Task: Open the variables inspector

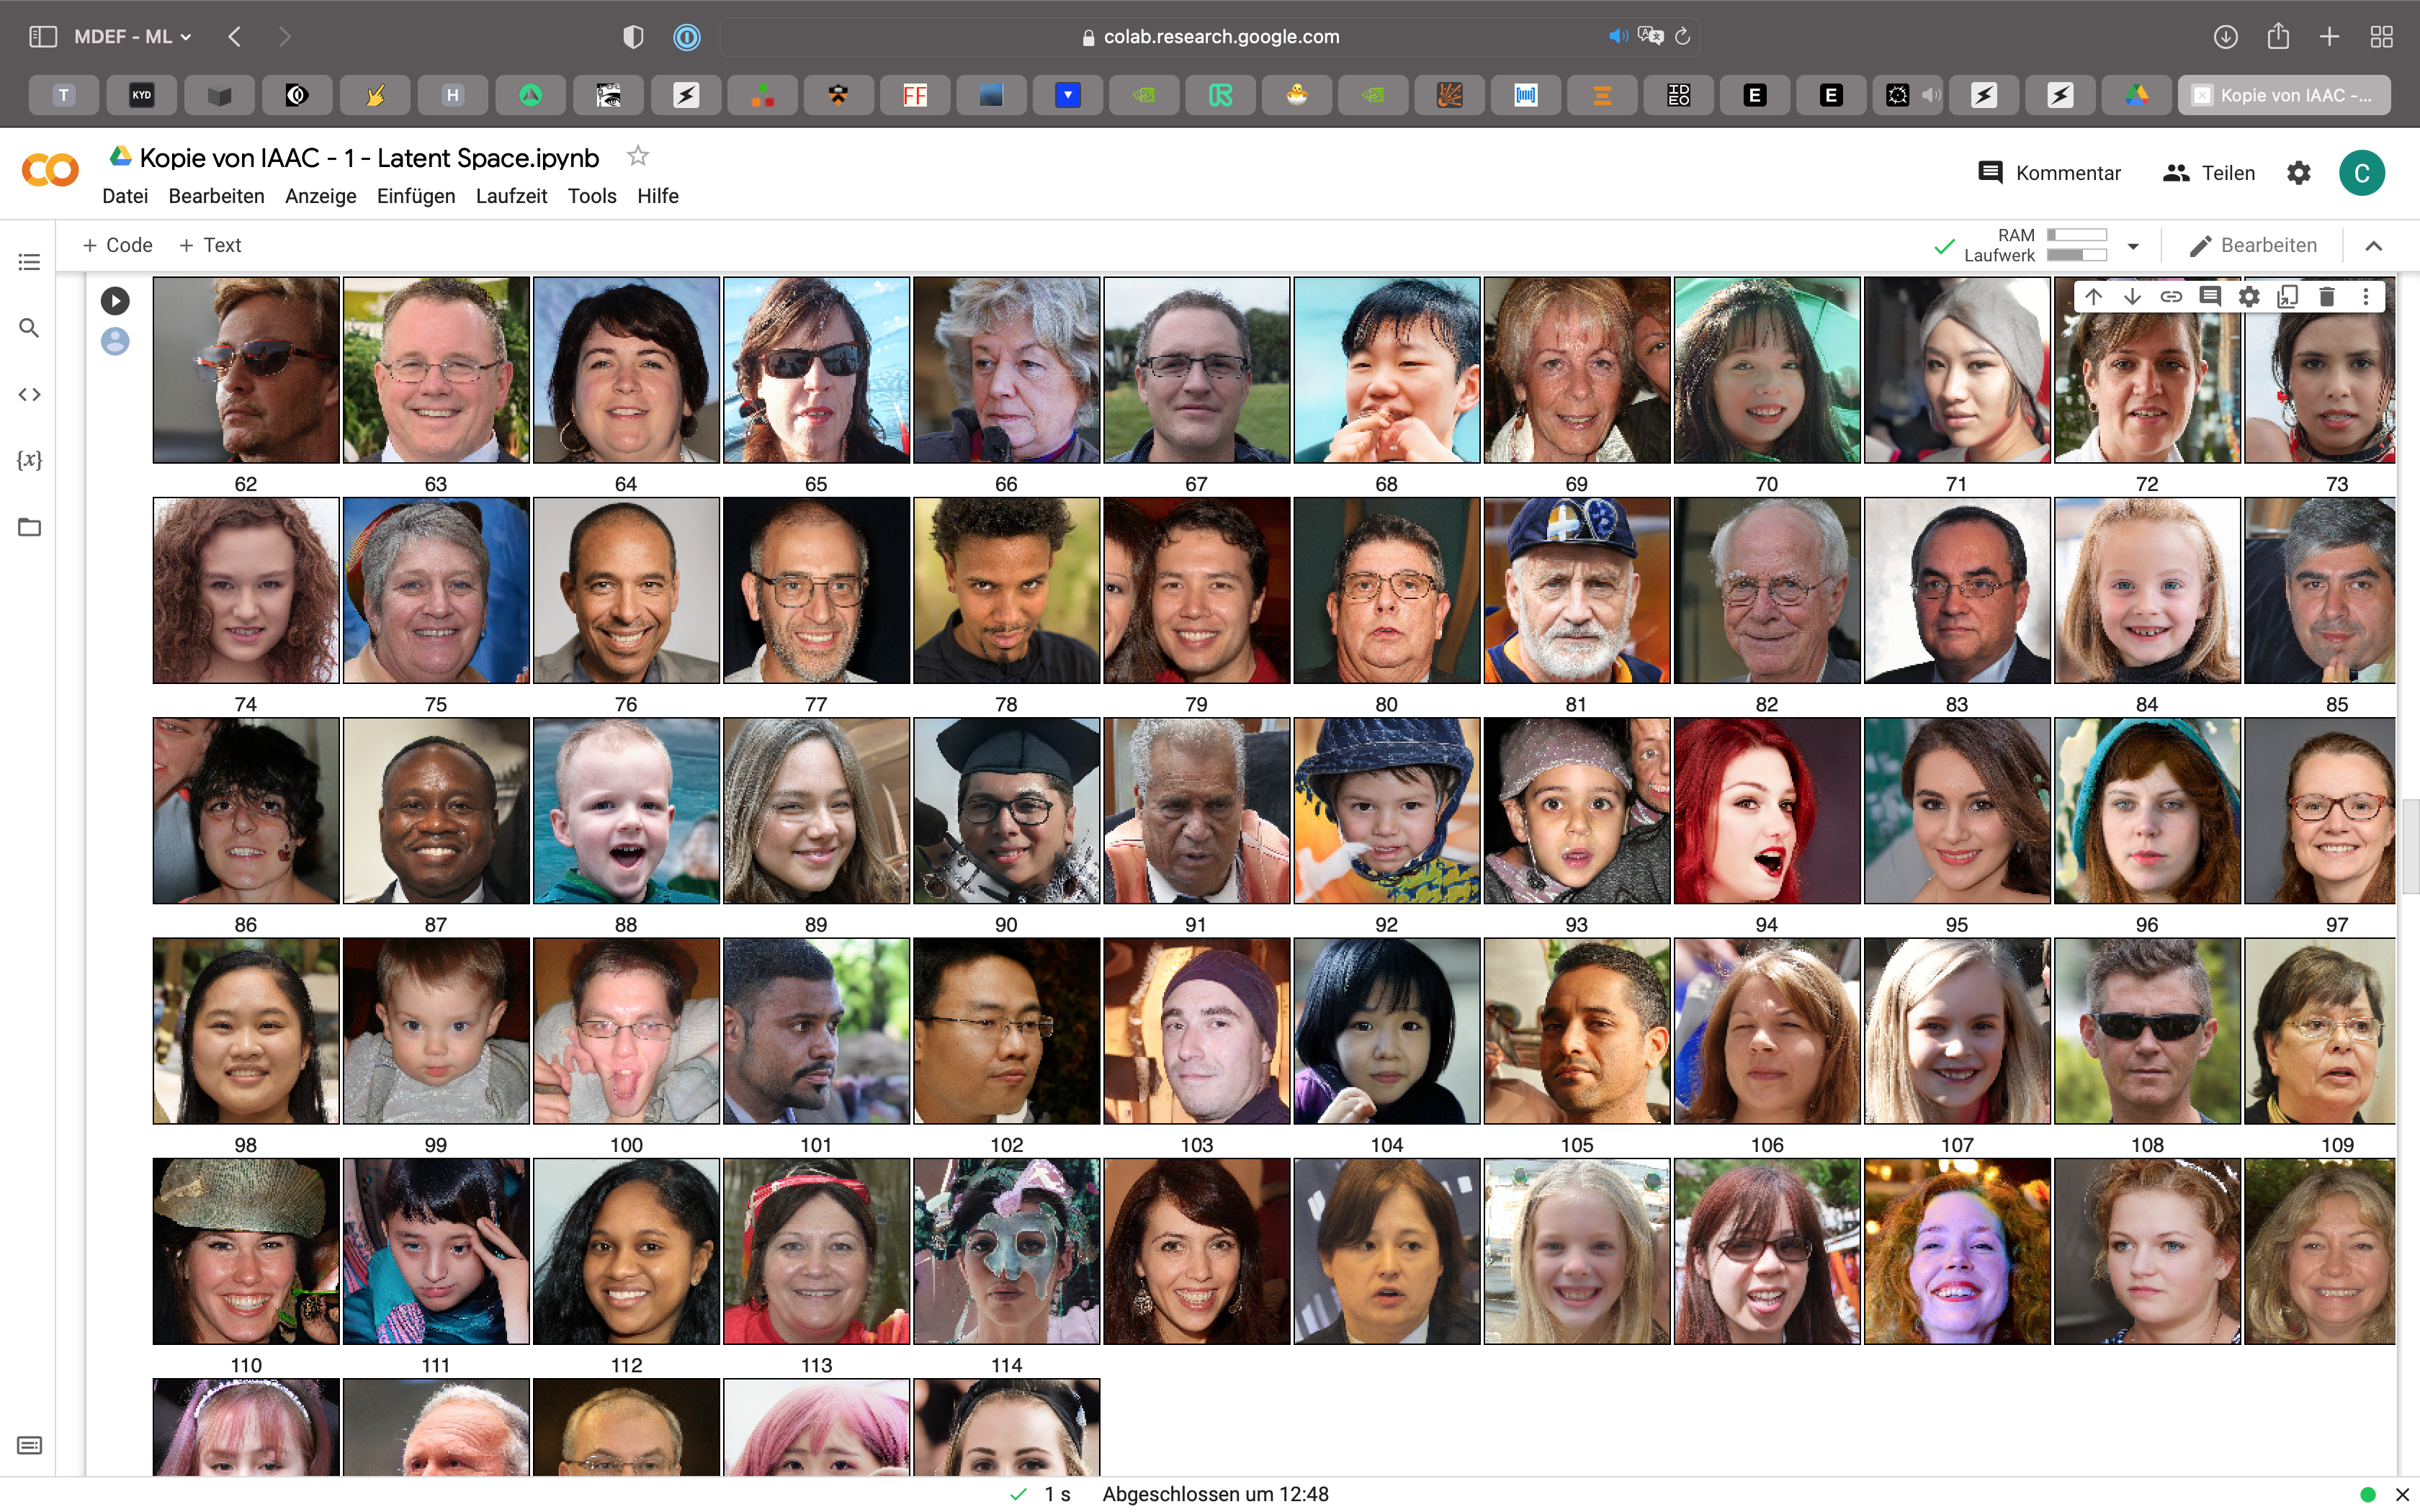Action: click(x=29, y=460)
